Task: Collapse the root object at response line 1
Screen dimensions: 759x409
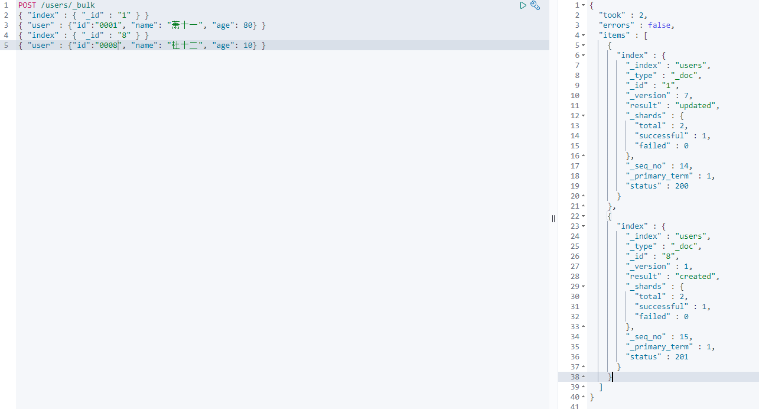Action: (584, 5)
